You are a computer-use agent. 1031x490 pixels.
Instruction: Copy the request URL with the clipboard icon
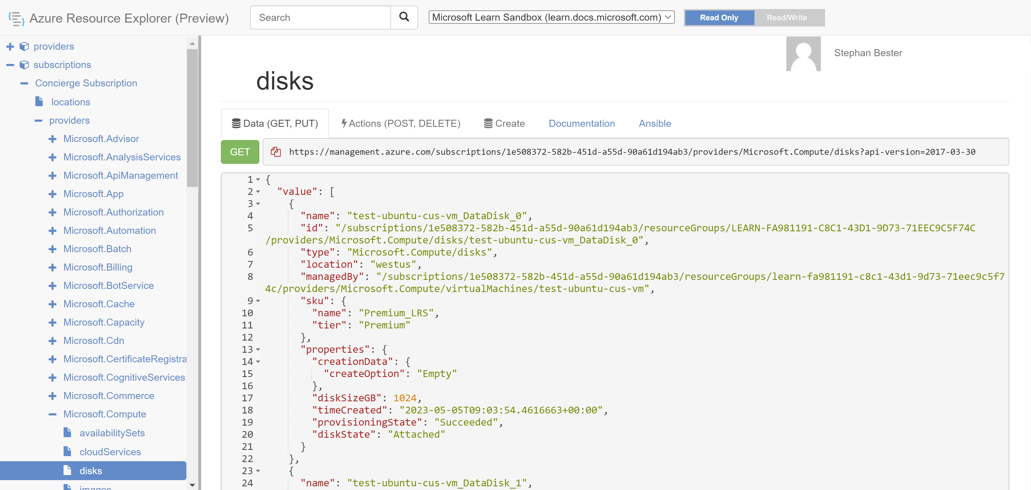(275, 152)
